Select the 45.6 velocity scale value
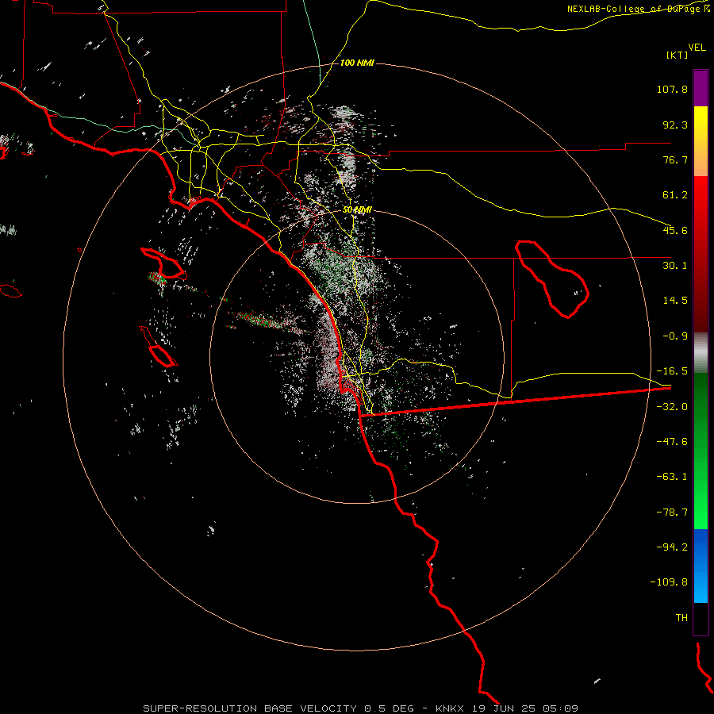Viewport: 714px width, 714px height. [675, 230]
